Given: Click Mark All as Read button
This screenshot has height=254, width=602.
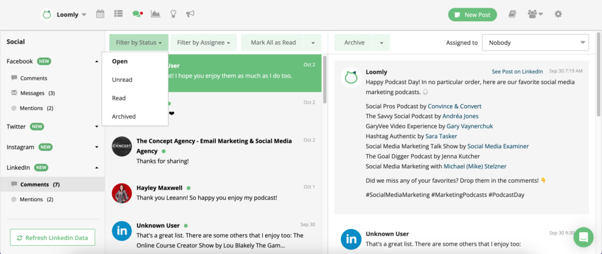Looking at the screenshot, I should (x=273, y=42).
